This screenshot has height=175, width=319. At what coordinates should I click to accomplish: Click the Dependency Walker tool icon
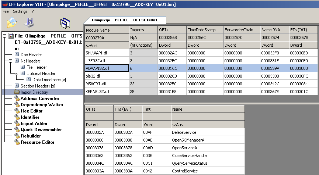(17, 105)
